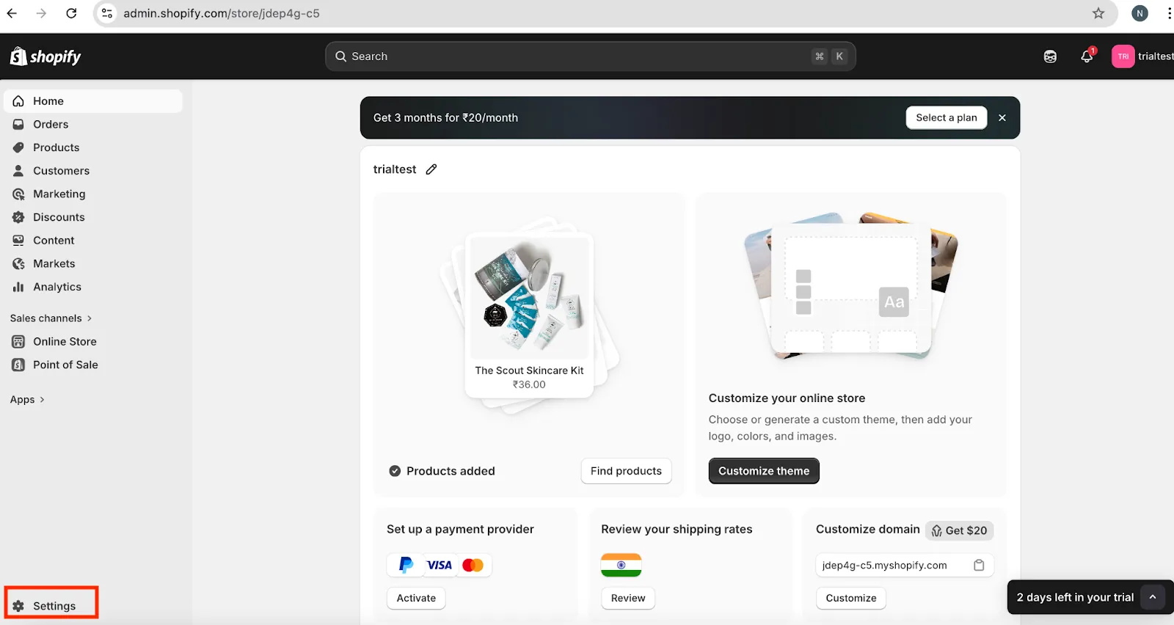
Task: Go back in the browser
Action: click(x=12, y=13)
